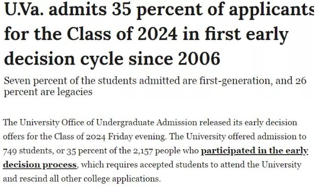Click the article headline about U.Va. admits
Viewport: 316px width, 195px height.
coord(159,34)
